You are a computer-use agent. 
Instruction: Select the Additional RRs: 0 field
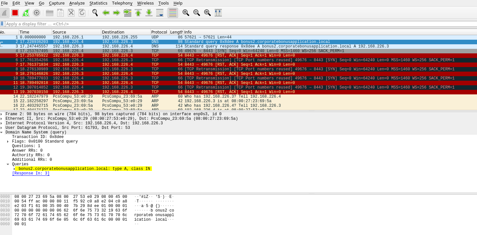pos(32,160)
